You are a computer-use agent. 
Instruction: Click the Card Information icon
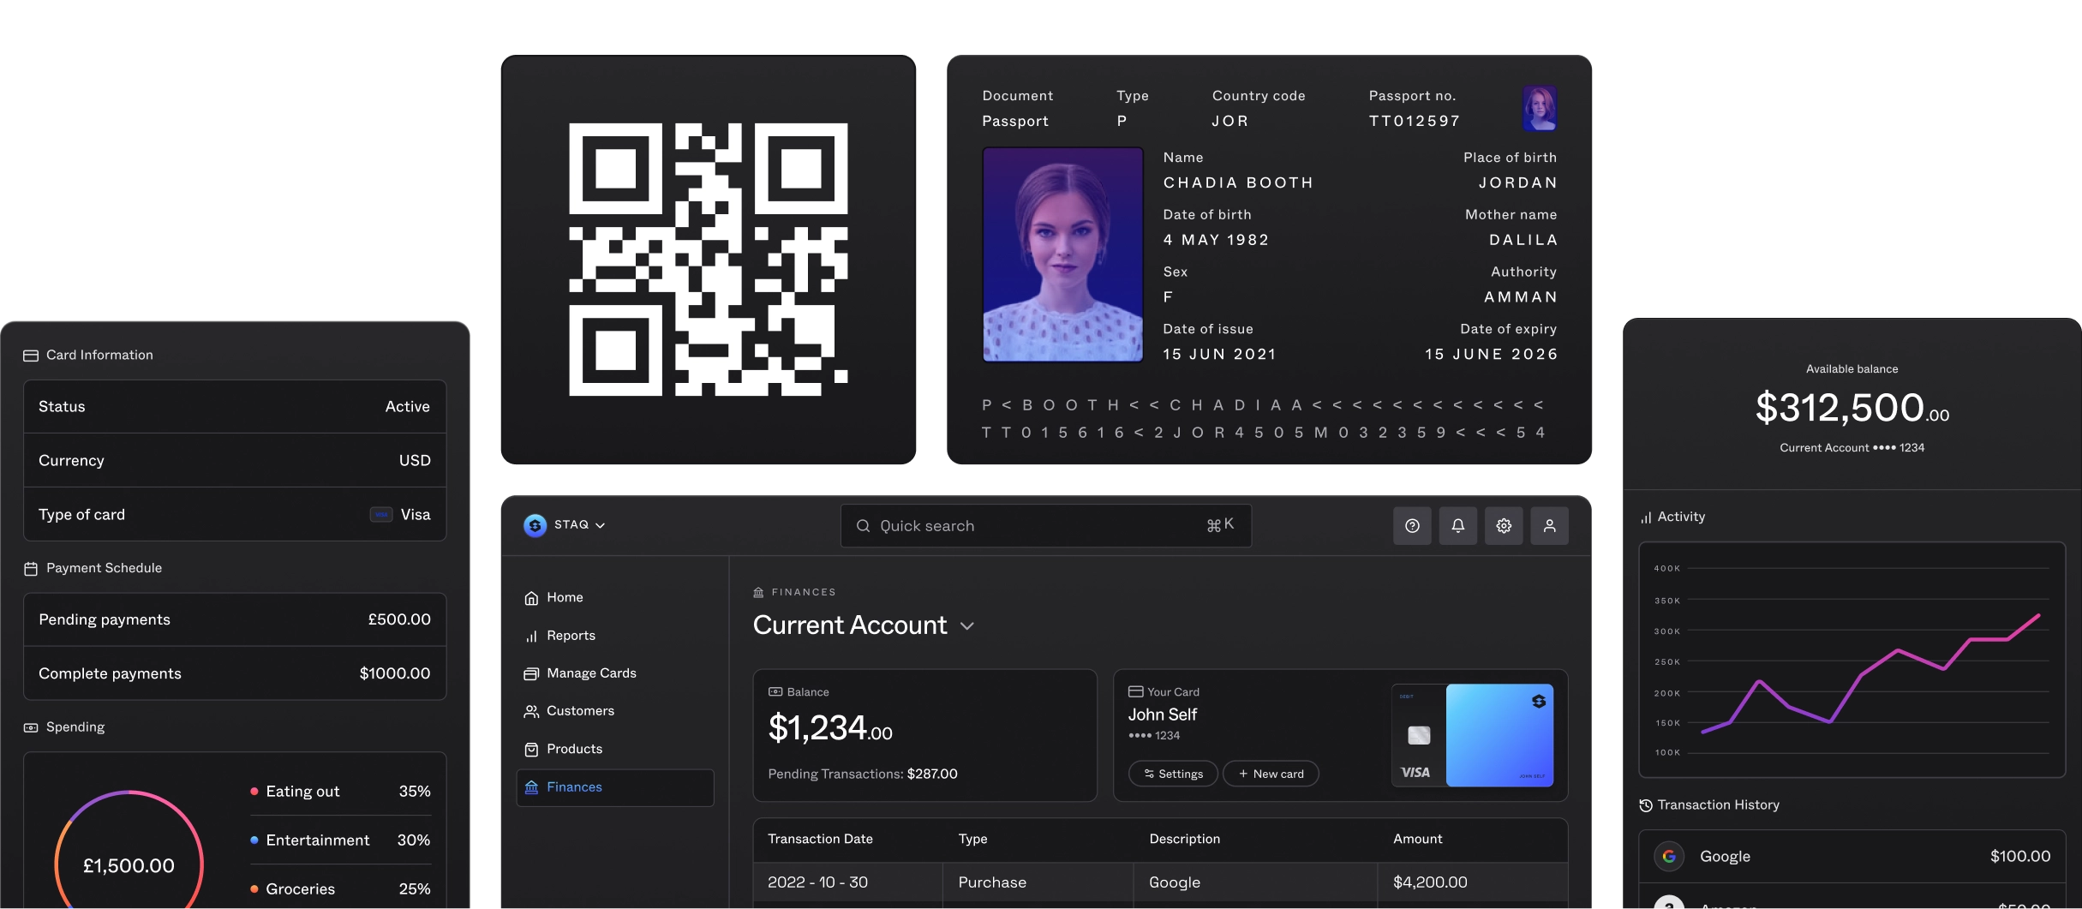click(x=31, y=356)
